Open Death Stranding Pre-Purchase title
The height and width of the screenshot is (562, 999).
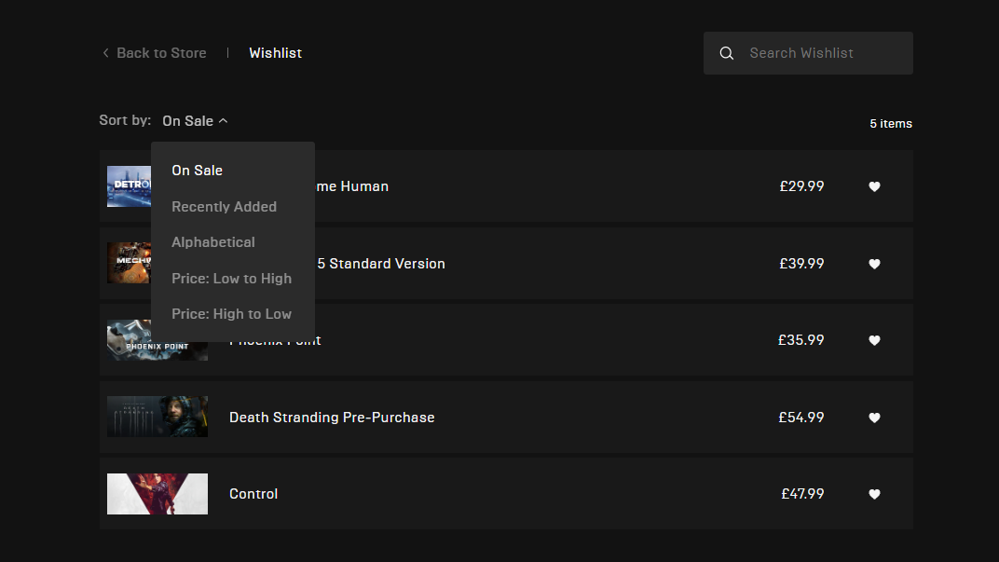332,418
